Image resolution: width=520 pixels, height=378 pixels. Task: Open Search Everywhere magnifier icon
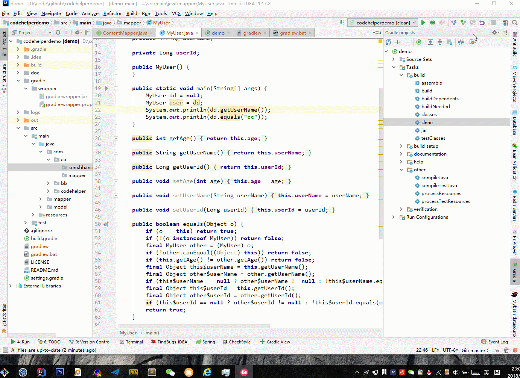click(515, 23)
